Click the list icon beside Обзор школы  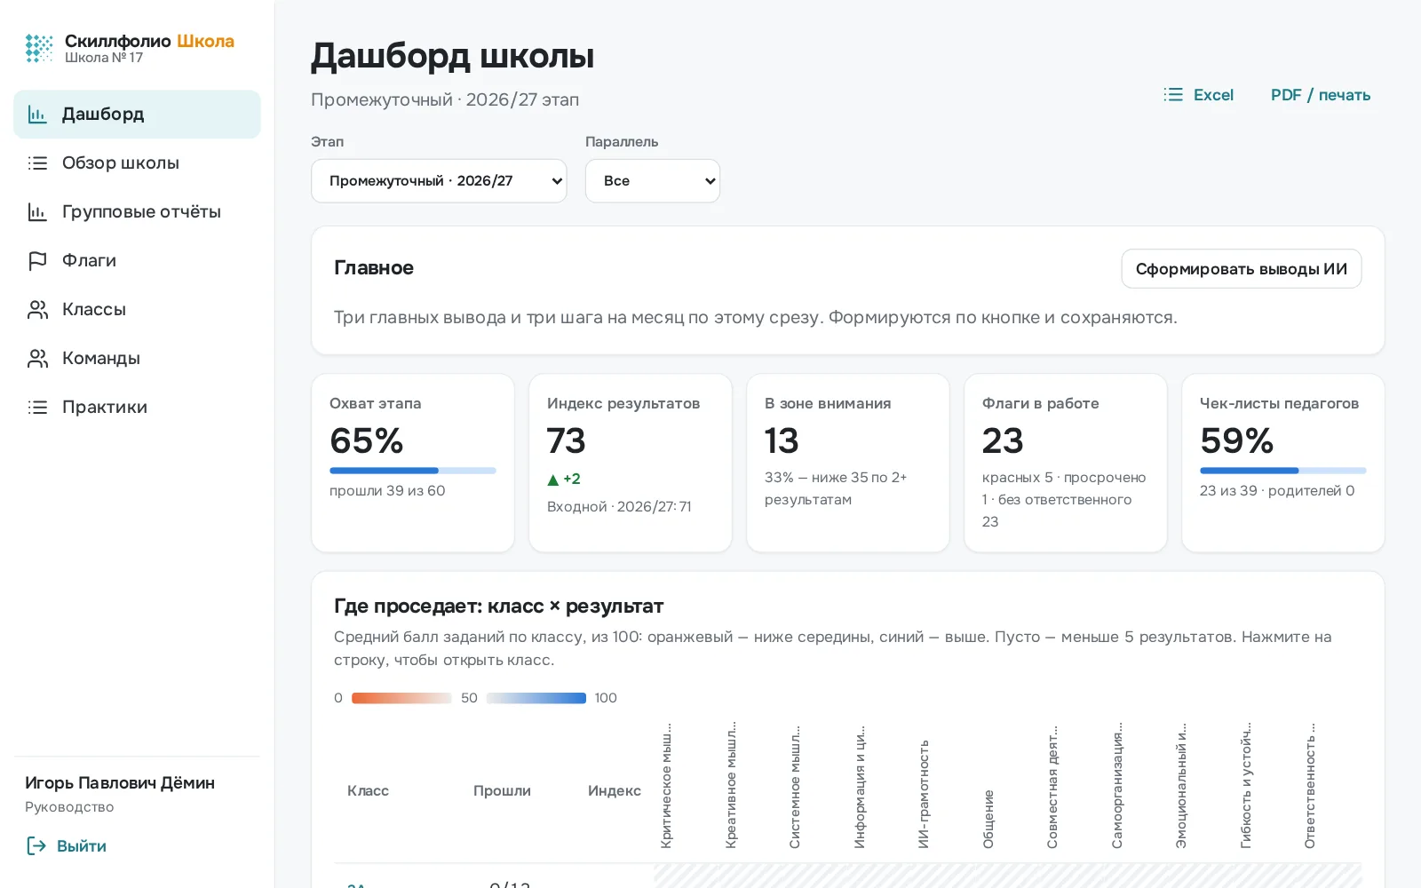pos(37,163)
